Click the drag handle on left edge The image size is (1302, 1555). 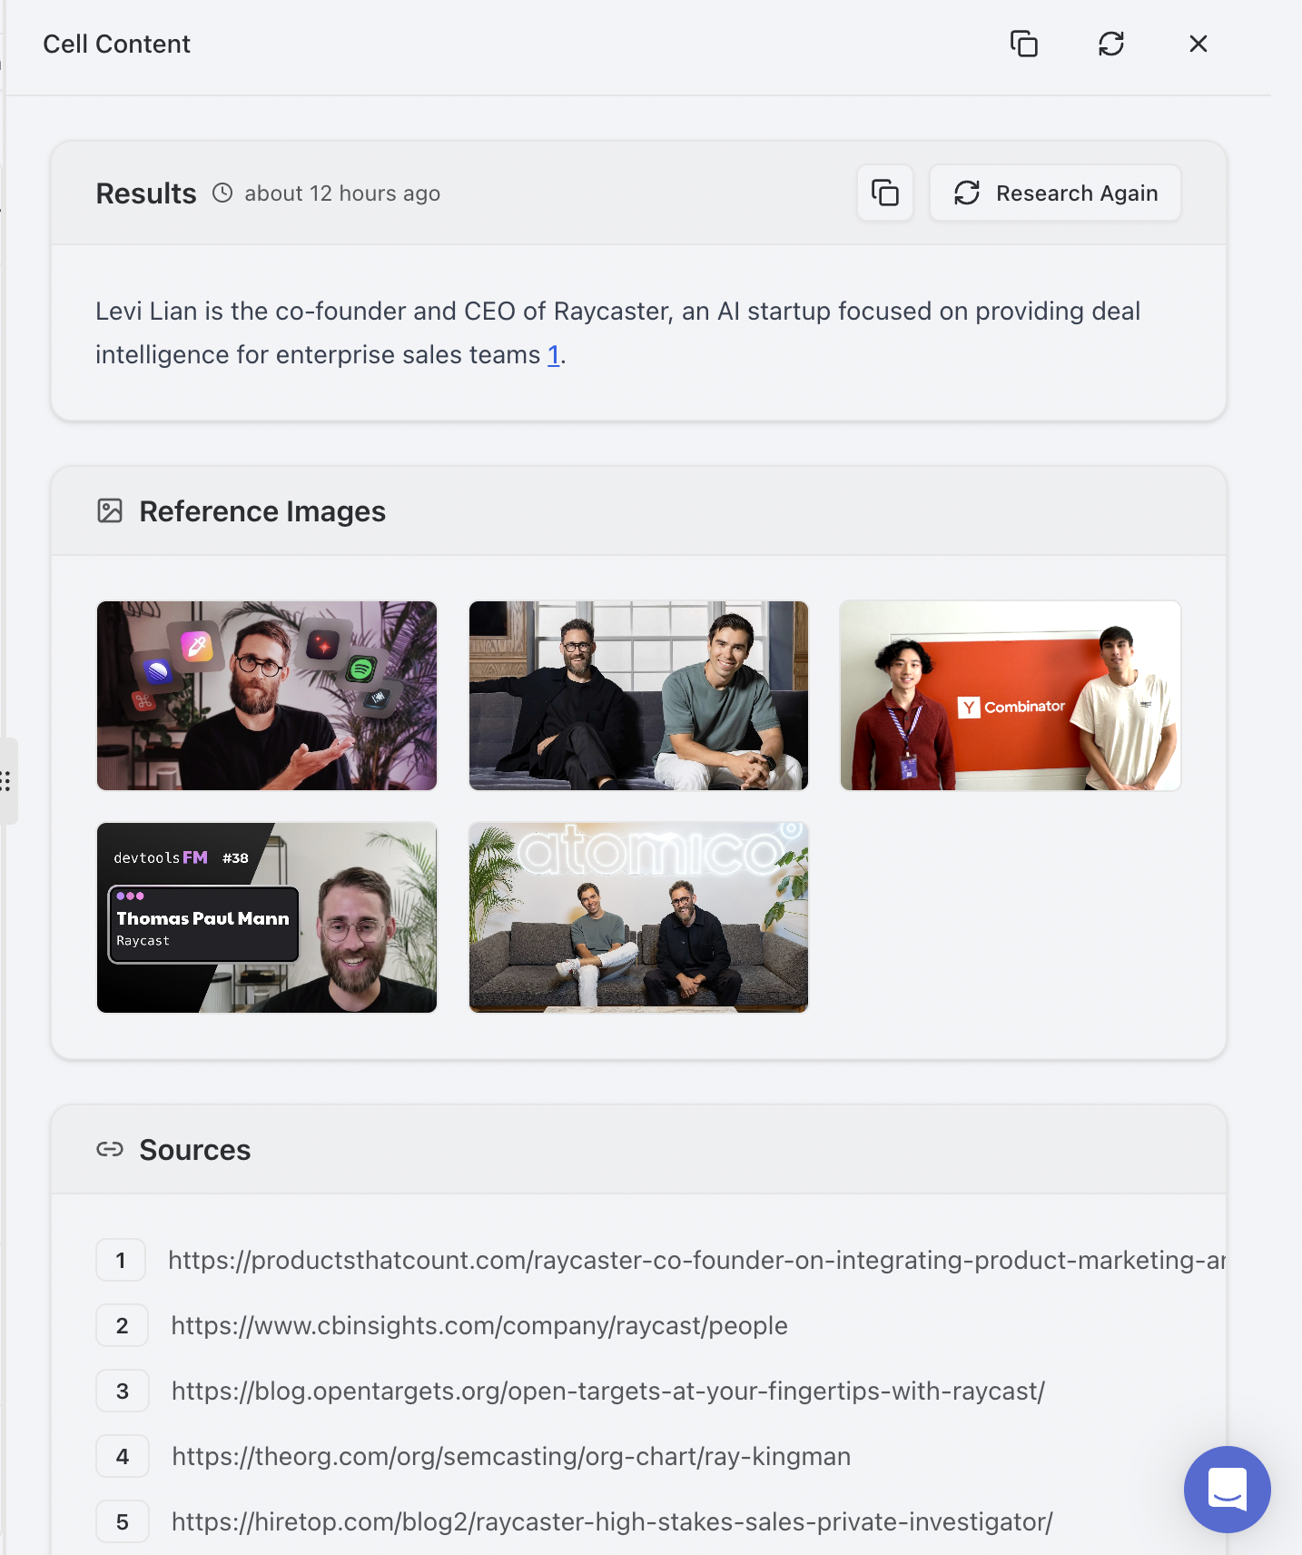6,781
